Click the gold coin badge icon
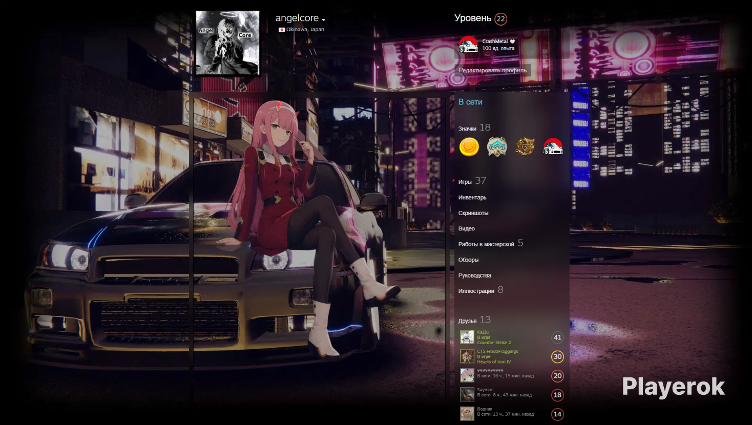Screen dimensions: 752x425 [x=469, y=147]
